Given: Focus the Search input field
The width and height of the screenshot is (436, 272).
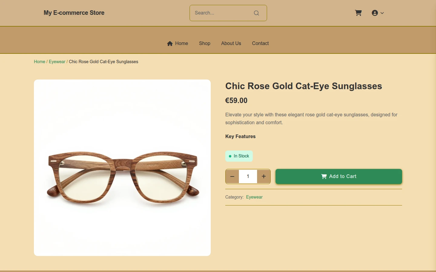Looking at the screenshot, I should [228, 13].
